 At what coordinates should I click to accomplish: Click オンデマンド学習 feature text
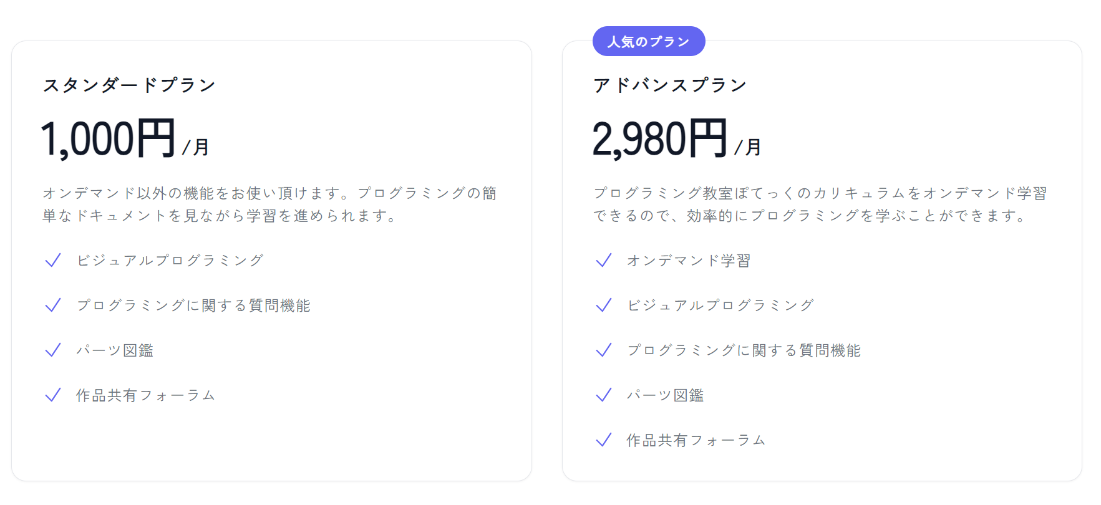pyautogui.click(x=689, y=261)
